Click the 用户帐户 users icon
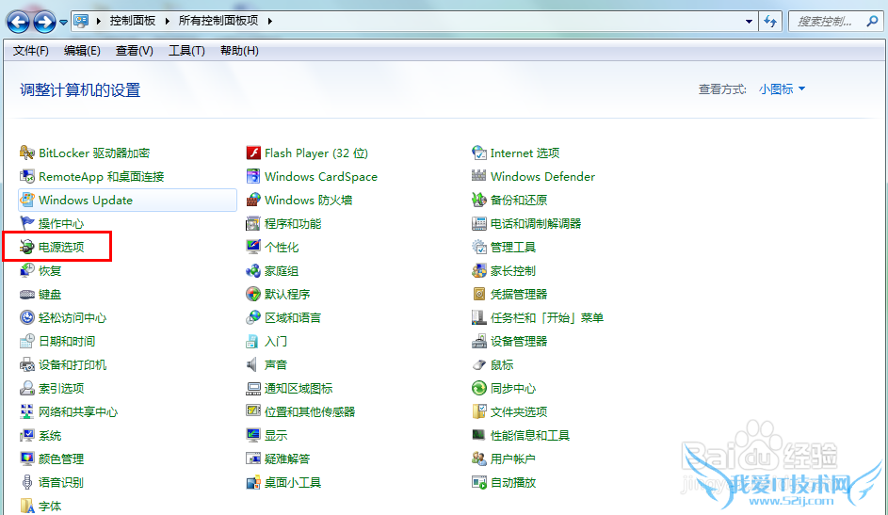 (x=479, y=459)
